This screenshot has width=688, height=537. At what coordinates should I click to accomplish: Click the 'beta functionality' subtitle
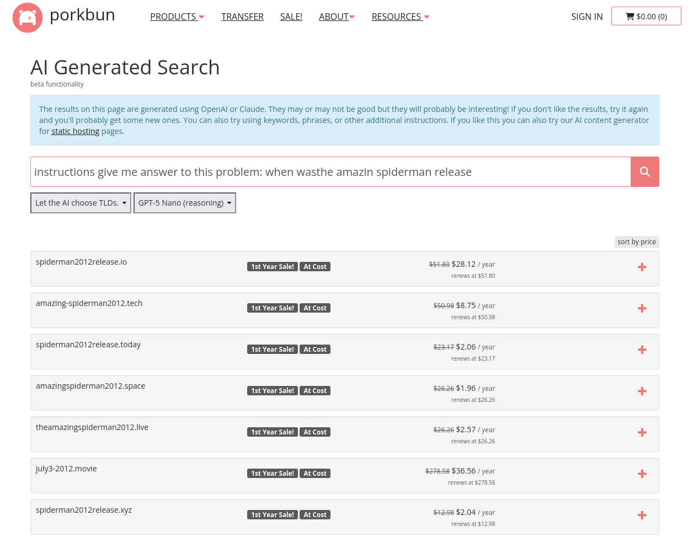[x=57, y=84]
